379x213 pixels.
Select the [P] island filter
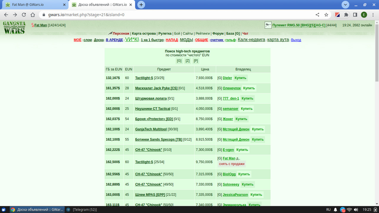[x=196, y=61]
